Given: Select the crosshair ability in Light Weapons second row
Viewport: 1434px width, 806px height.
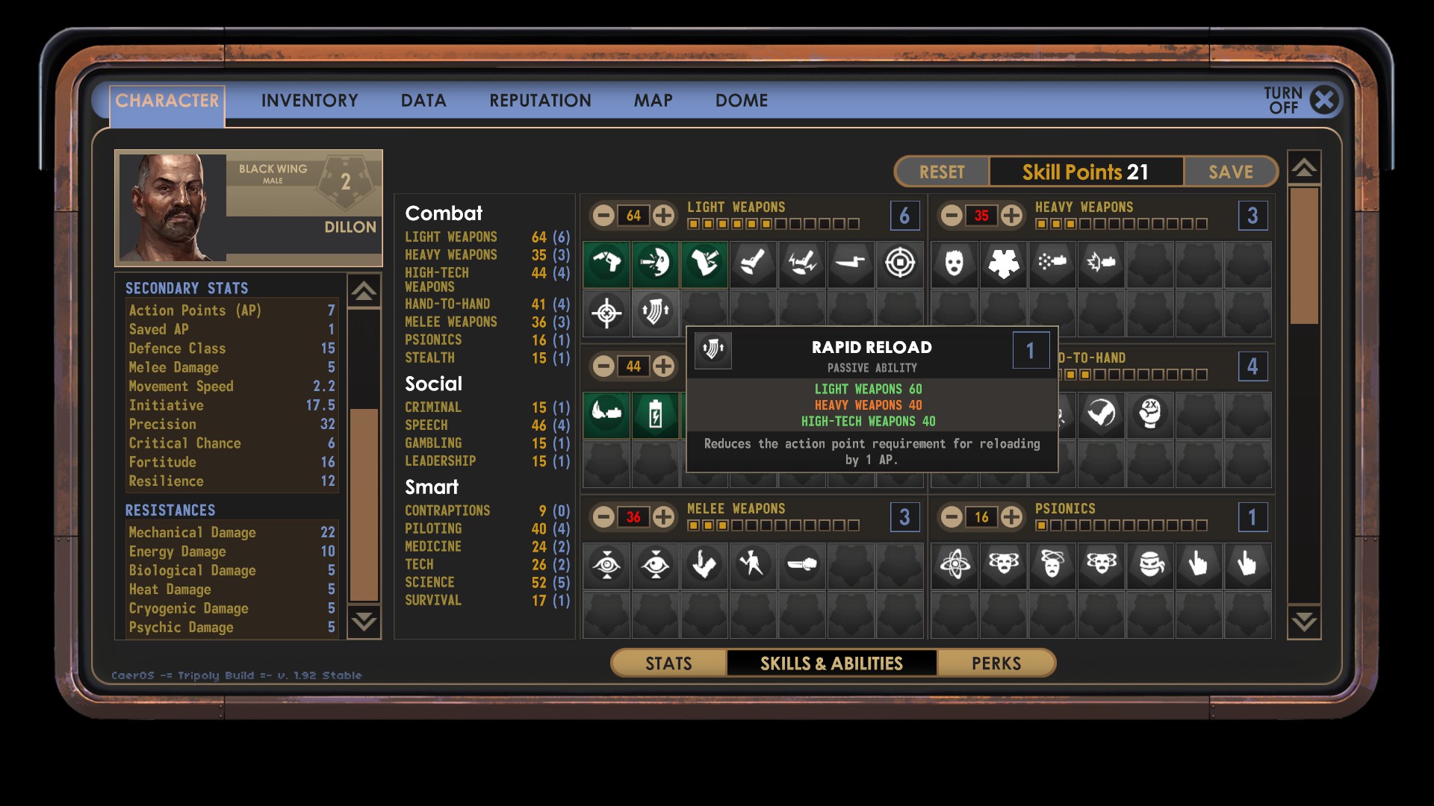Looking at the screenshot, I should pos(606,313).
